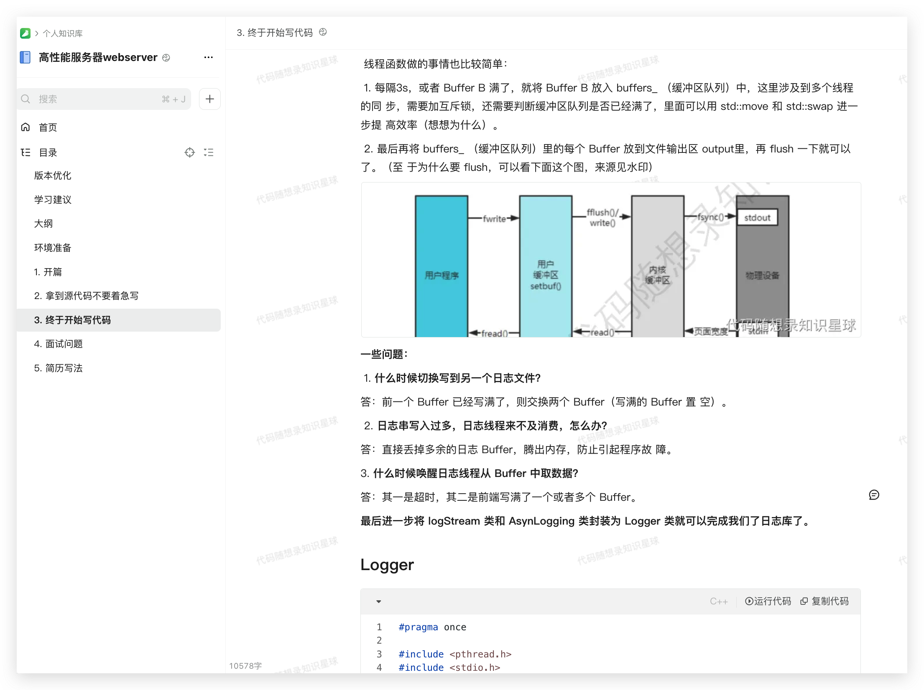Viewport: 924px width, 690px height.
Task: Click the comment bubble icon on the right edge
Action: pos(874,495)
